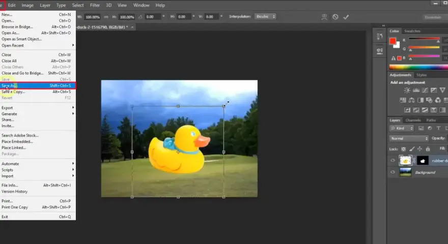Toggle lock position
Viewport: 448px width, 244px height.
(419, 149)
